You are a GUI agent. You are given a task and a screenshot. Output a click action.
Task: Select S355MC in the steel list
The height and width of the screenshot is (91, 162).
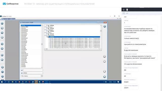pyautogui.click(x=24, y=65)
